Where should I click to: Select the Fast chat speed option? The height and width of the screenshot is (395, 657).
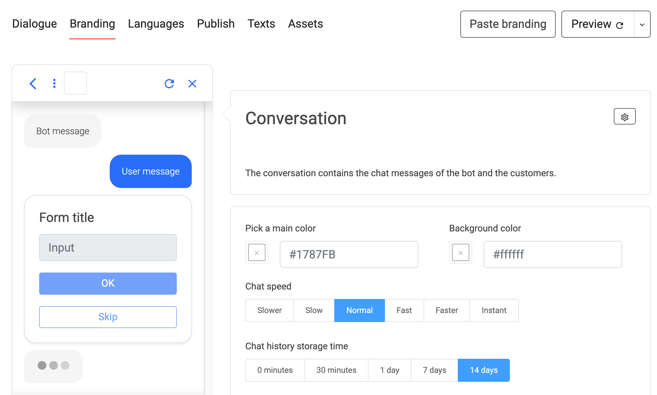[404, 310]
